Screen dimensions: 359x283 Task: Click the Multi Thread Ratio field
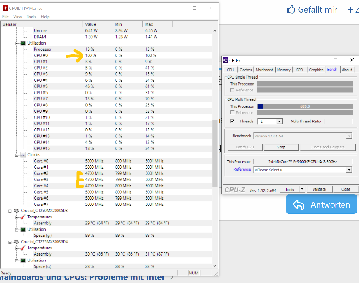338,121
